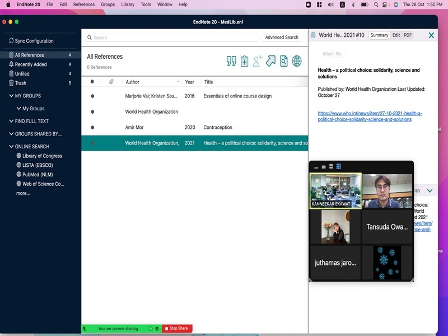Collapse the MY GROUPS section

(11, 96)
